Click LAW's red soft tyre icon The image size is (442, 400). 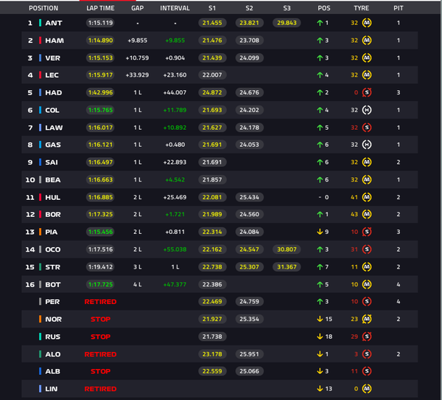pos(366,128)
